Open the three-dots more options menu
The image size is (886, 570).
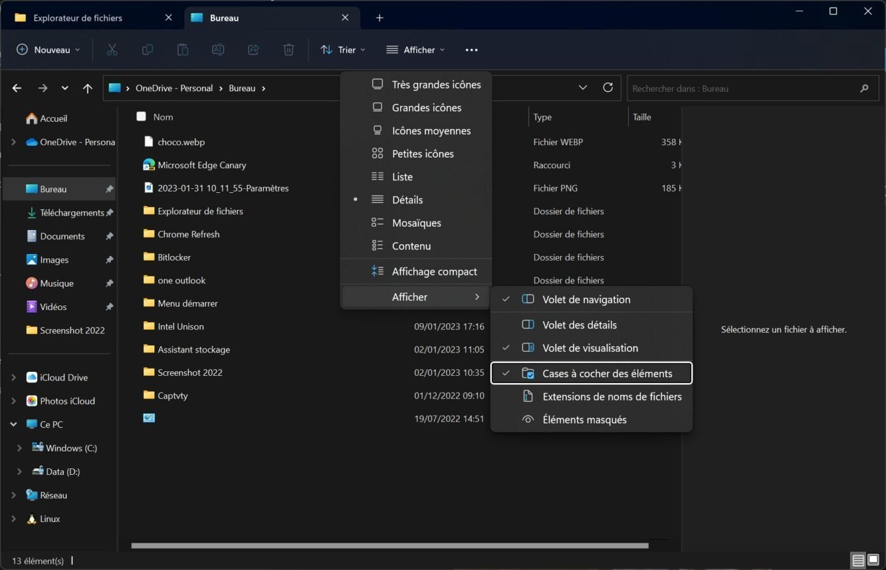coord(472,50)
